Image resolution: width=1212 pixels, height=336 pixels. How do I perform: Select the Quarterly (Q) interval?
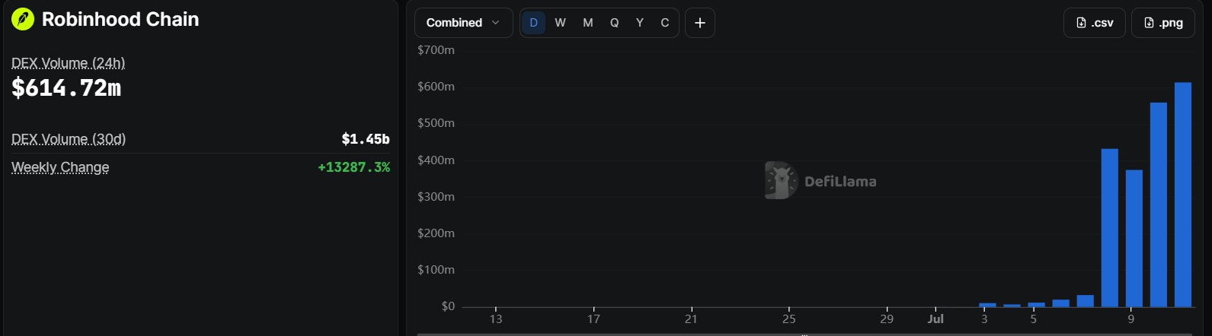(614, 23)
